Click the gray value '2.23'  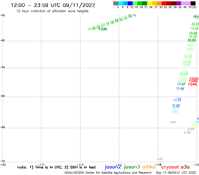[191, 129]
